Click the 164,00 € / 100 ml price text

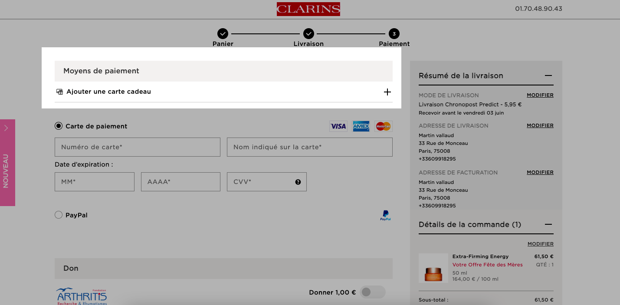476,279
